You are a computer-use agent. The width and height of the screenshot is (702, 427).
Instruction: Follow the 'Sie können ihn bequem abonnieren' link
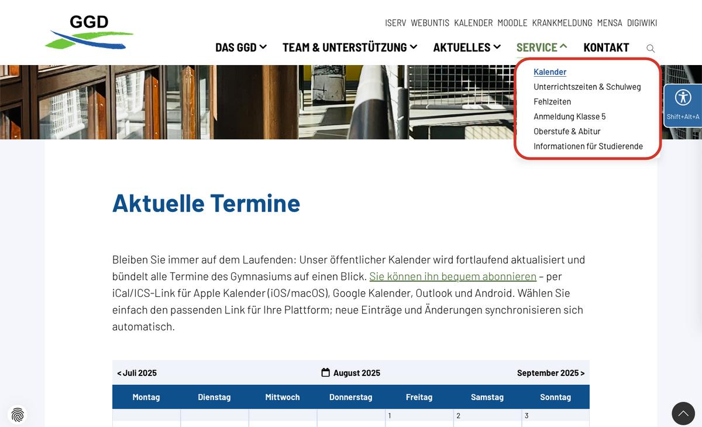click(453, 276)
